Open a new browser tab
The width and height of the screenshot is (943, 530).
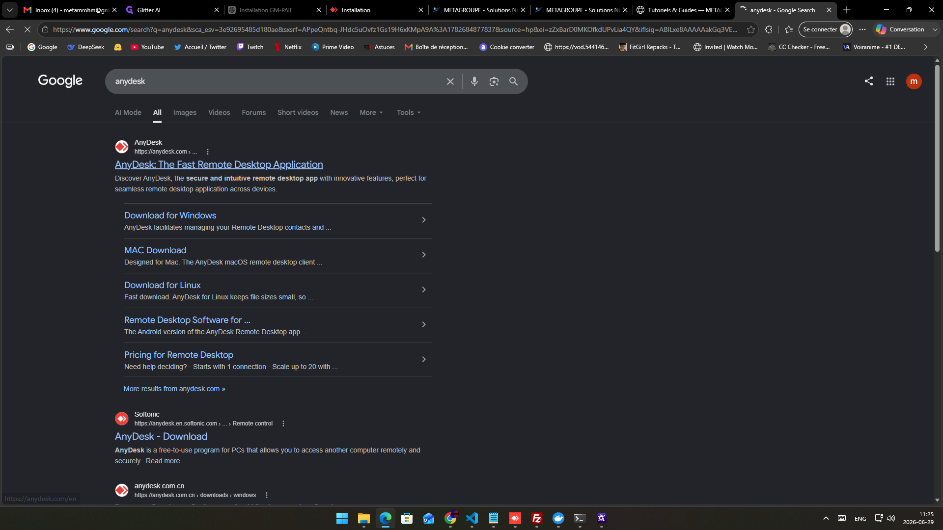(847, 10)
